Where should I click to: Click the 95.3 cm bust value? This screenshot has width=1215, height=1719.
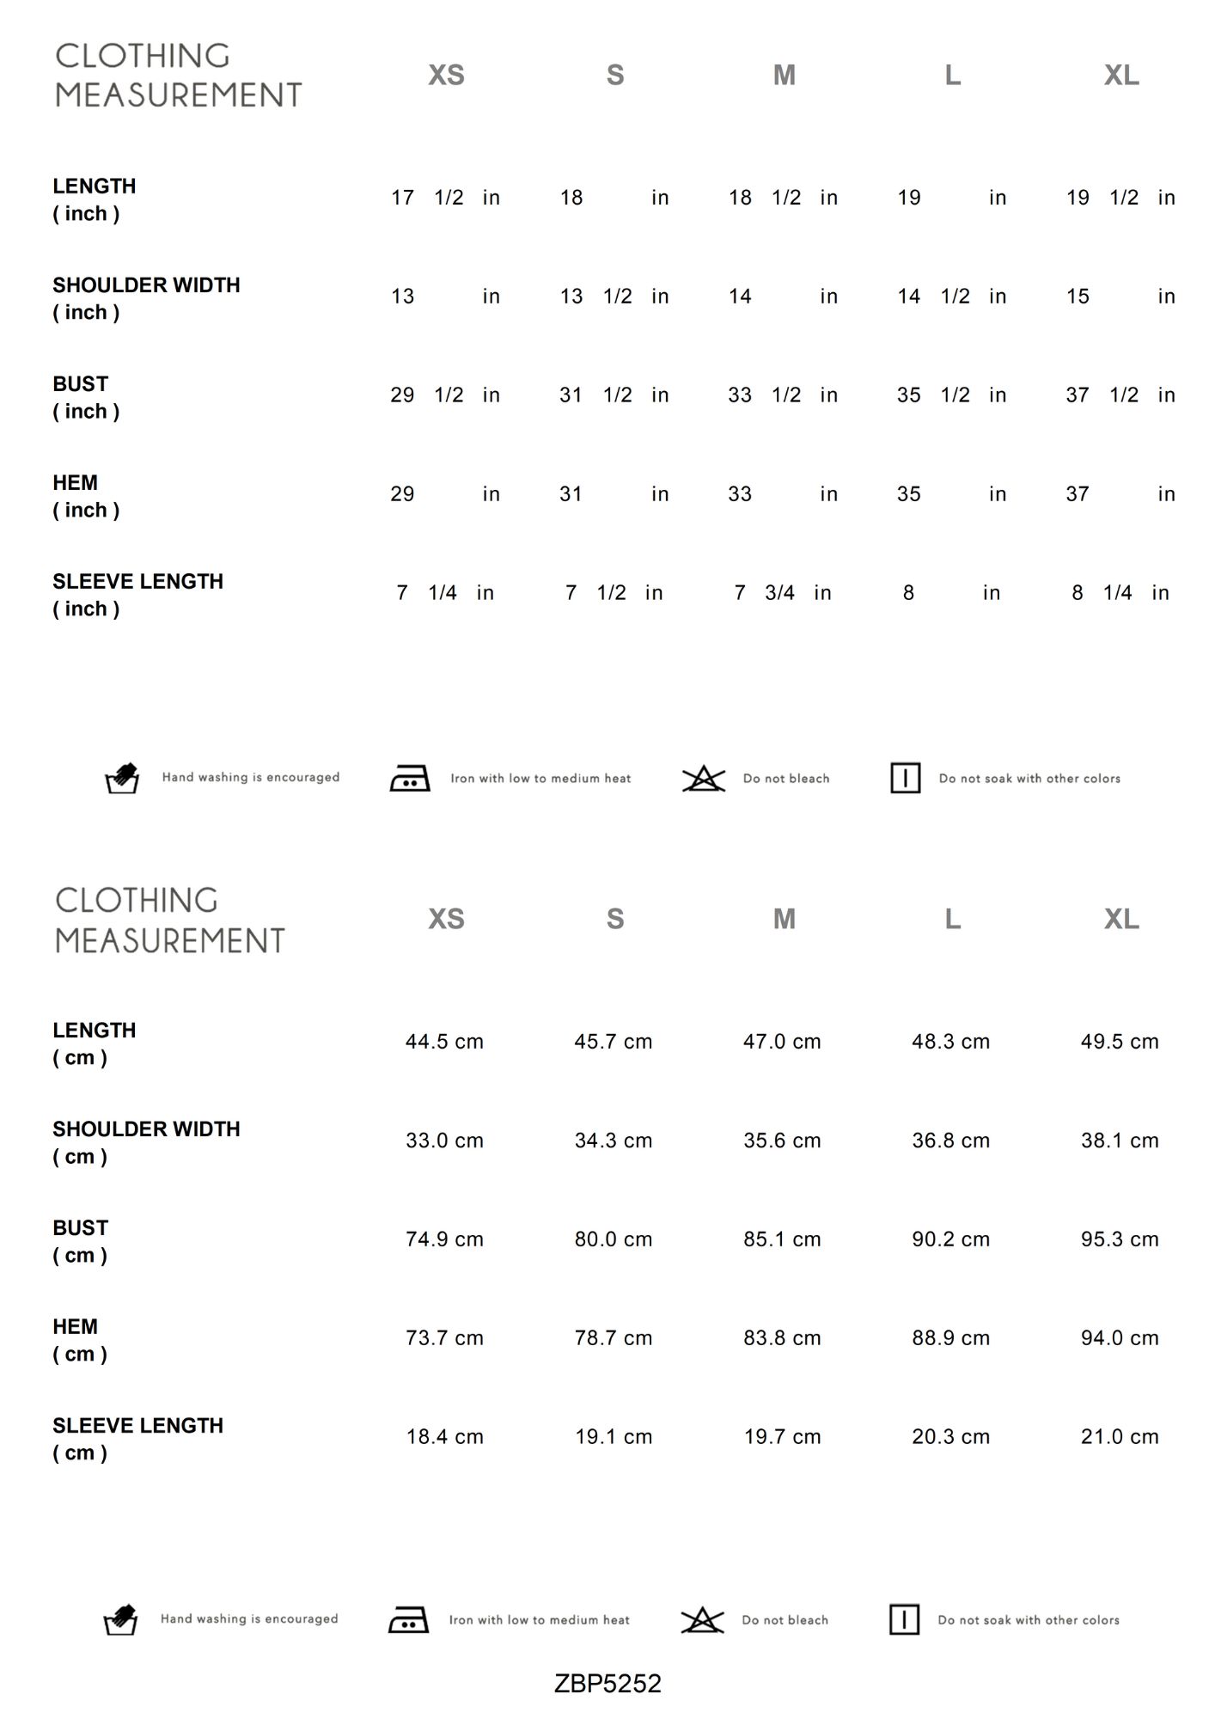click(1120, 1239)
